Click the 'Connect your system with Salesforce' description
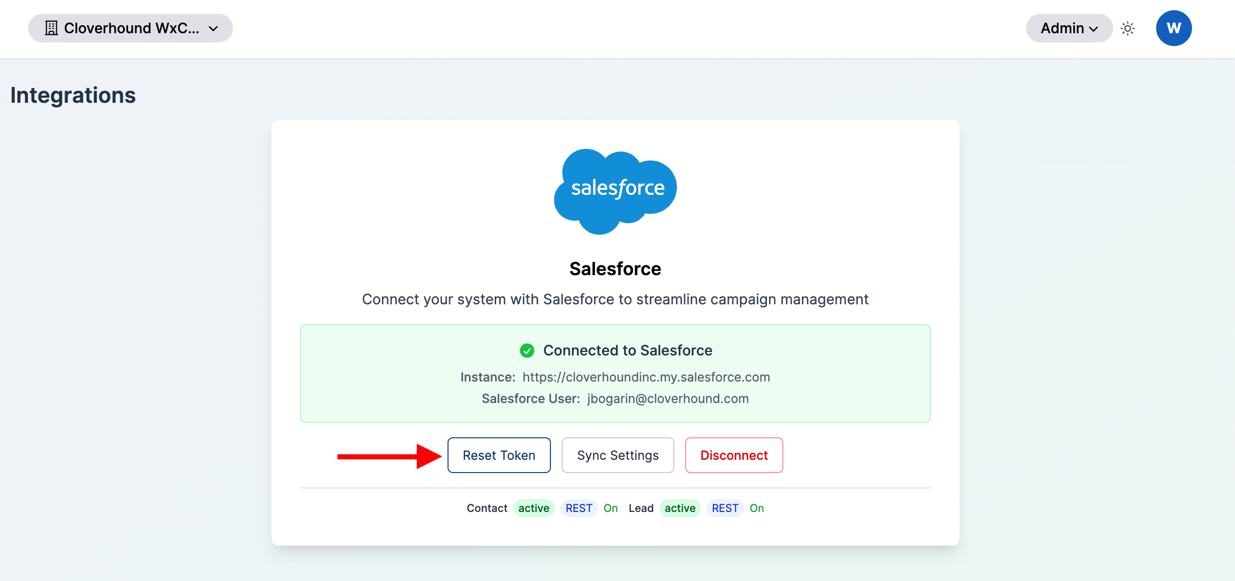This screenshot has height=581, width=1235. tap(615, 299)
